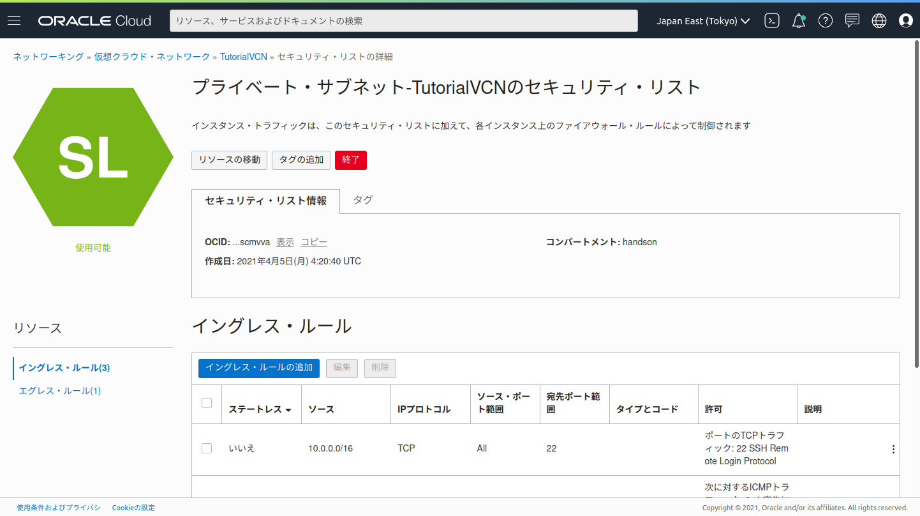Click the ORACLE Cloud logo
Screen dimensions: 920x516
pyautogui.click(x=94, y=20)
